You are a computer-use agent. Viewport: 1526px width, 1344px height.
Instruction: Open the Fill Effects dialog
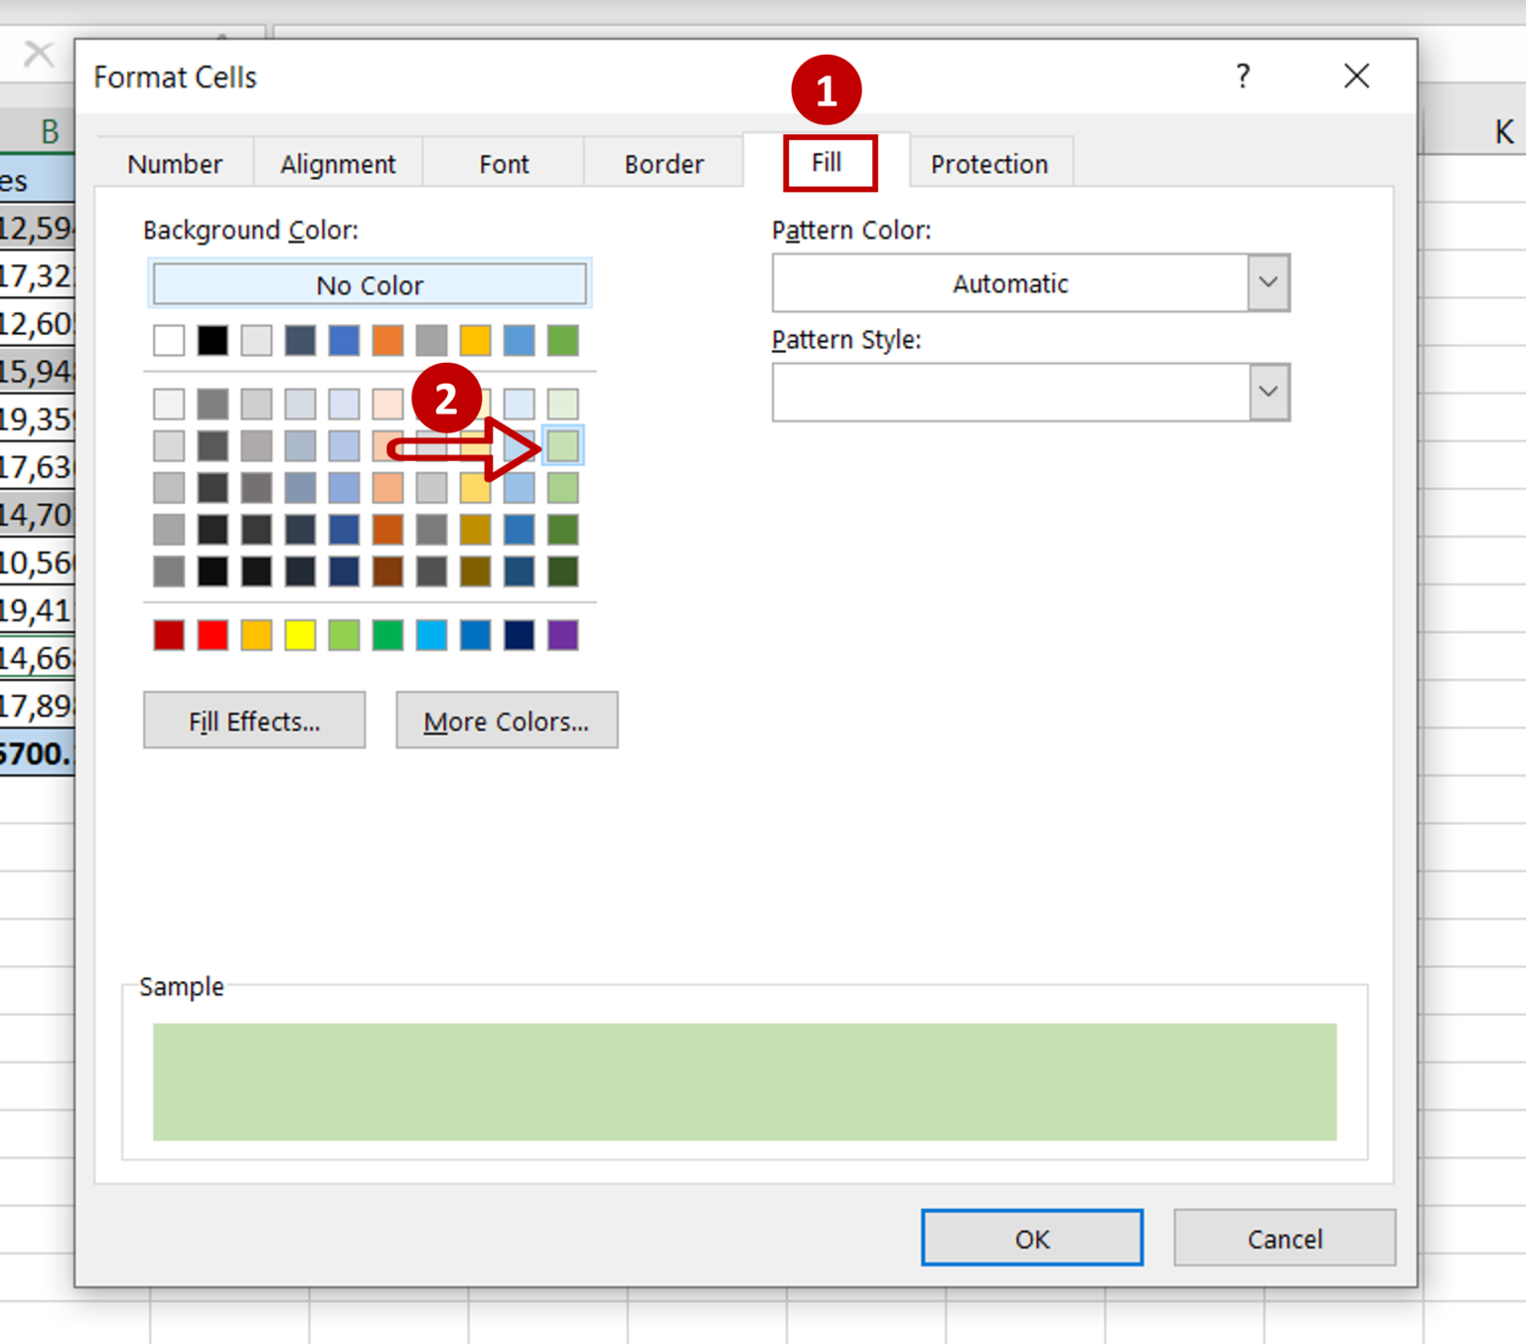[x=254, y=721]
